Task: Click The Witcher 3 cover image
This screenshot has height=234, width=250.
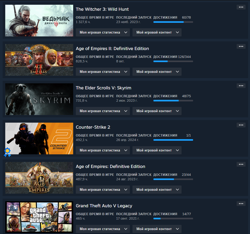Action: tap(39, 20)
